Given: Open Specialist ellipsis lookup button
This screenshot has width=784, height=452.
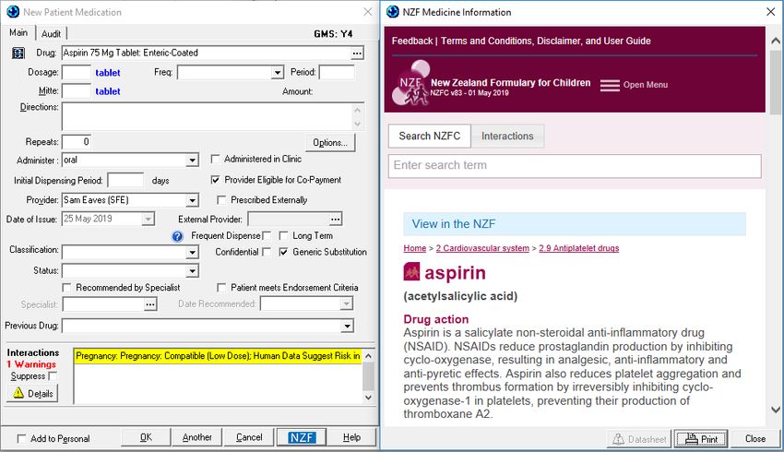Looking at the screenshot, I should tap(150, 304).
